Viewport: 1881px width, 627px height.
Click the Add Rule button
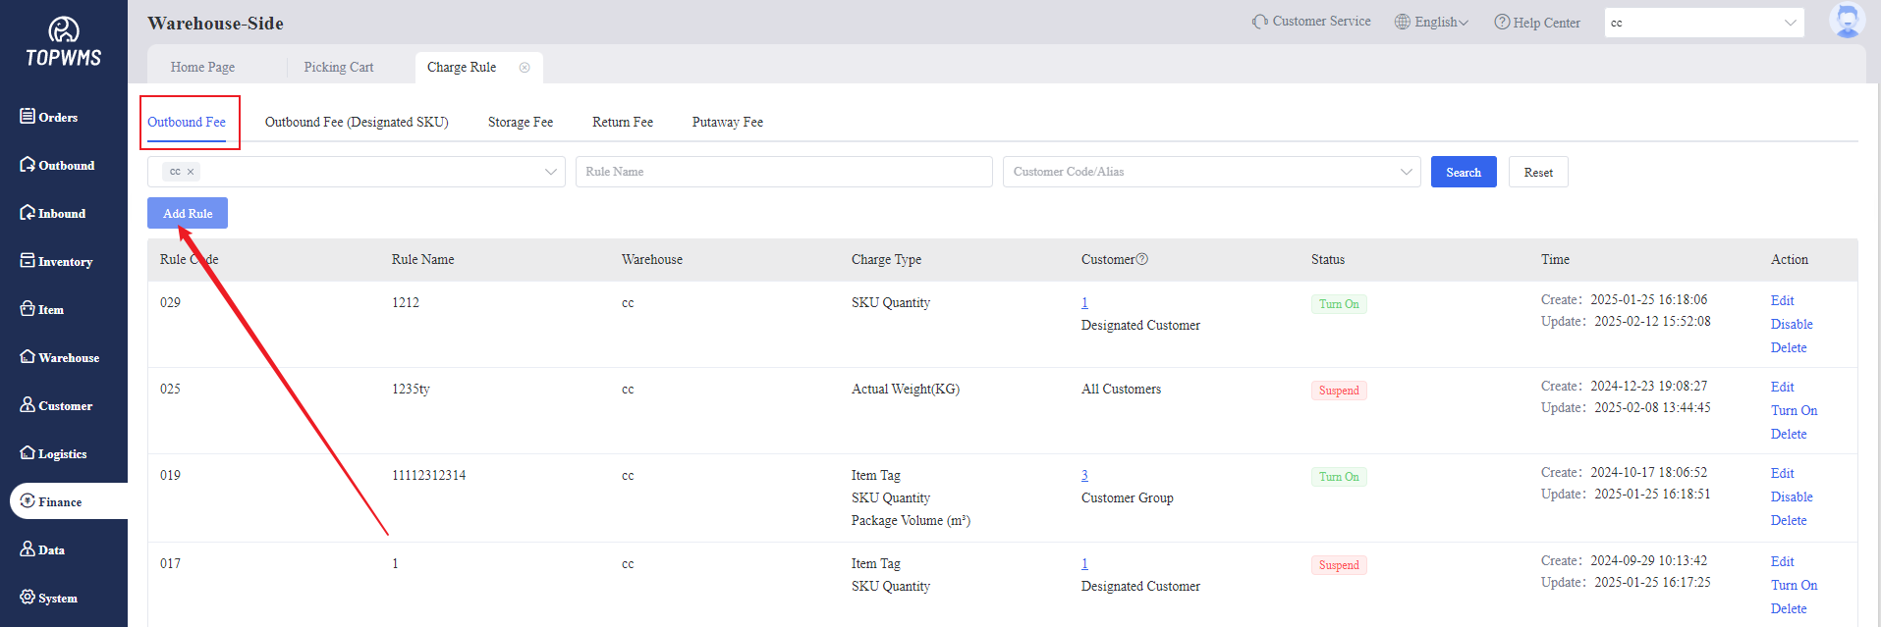(x=188, y=213)
